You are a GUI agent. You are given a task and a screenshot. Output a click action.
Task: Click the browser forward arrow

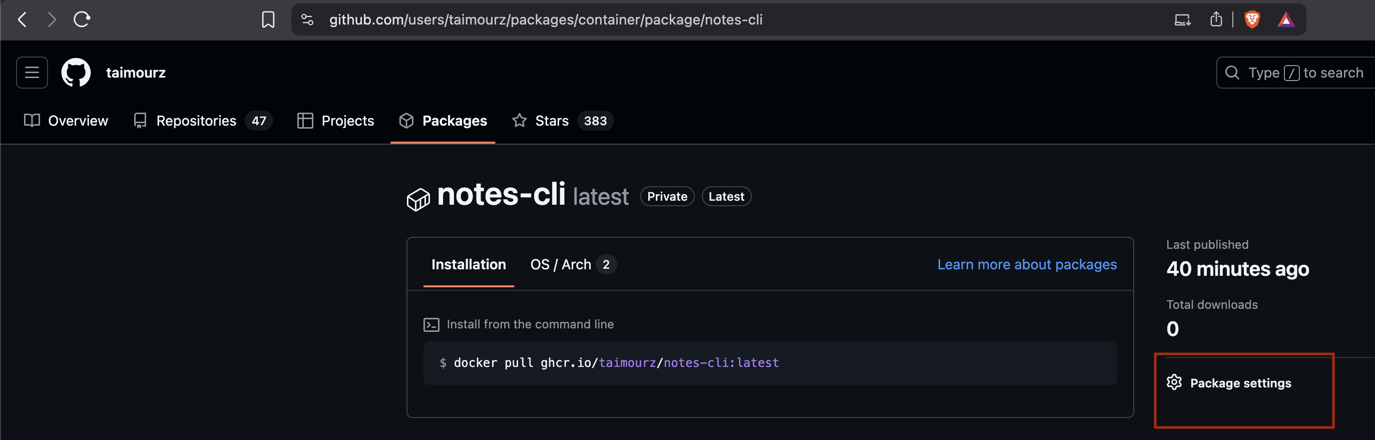point(52,20)
